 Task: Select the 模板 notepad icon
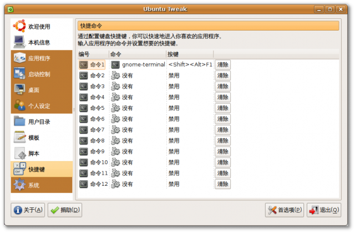19,137
